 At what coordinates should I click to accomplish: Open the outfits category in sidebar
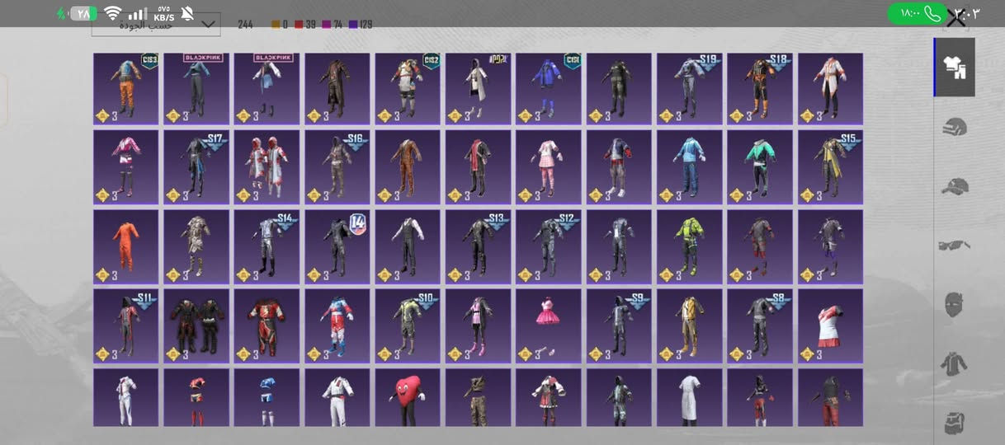(955, 68)
